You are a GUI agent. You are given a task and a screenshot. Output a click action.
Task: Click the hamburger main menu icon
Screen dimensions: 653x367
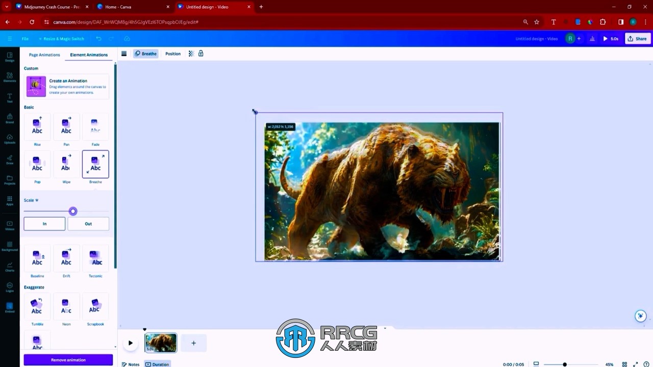click(9, 39)
